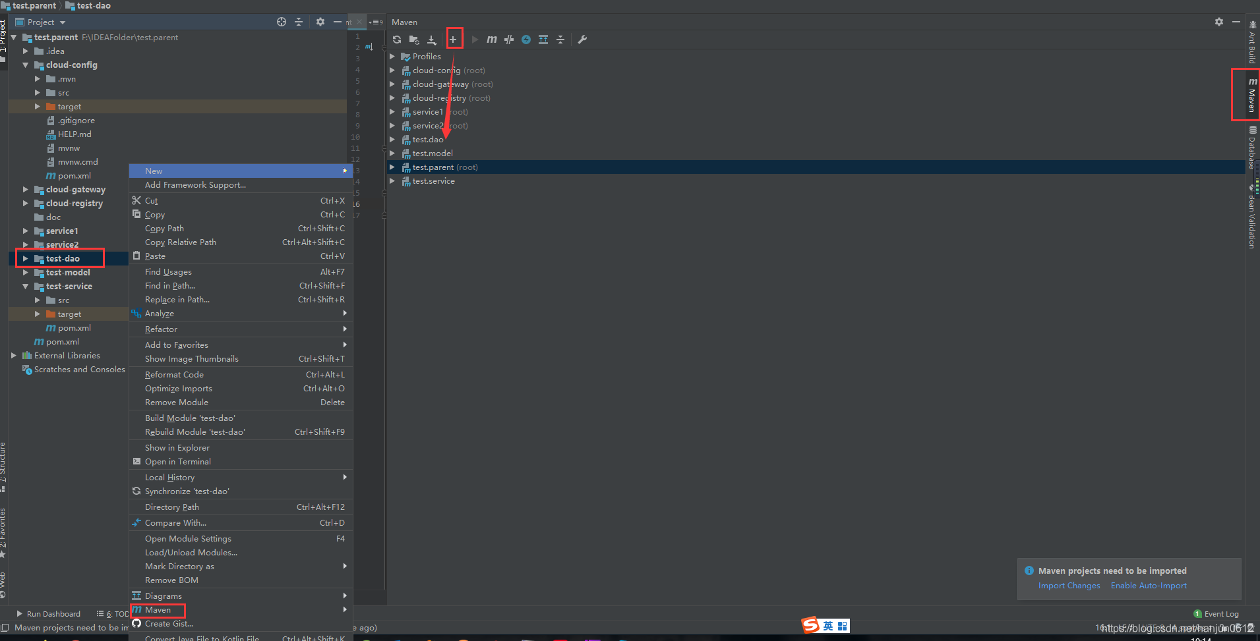1260x641 pixels.
Task: Click Show Dependencies icon in Maven toolbar
Action: (x=543, y=40)
